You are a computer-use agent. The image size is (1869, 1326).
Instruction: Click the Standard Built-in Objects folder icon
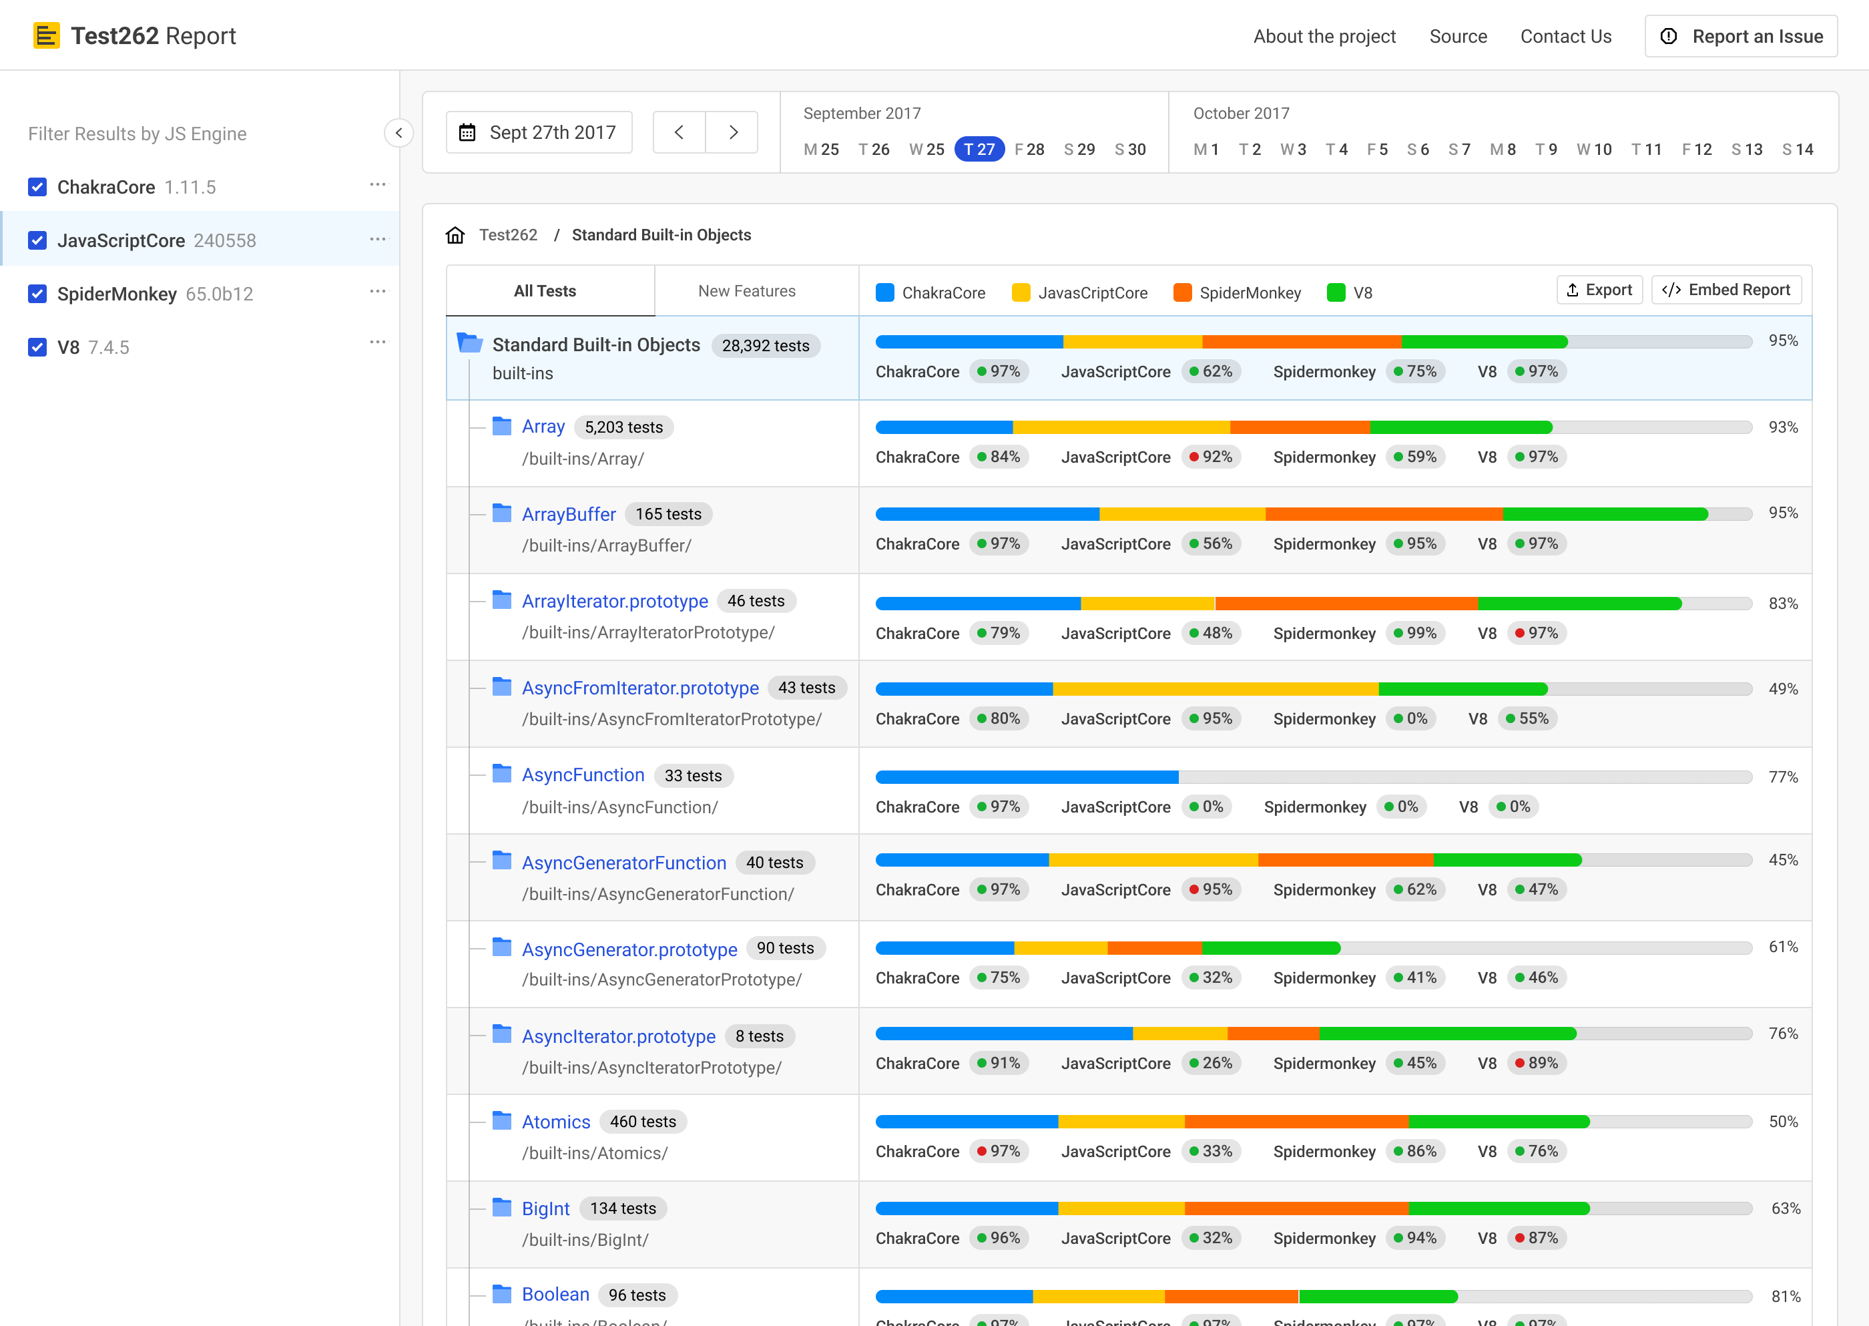(x=469, y=344)
